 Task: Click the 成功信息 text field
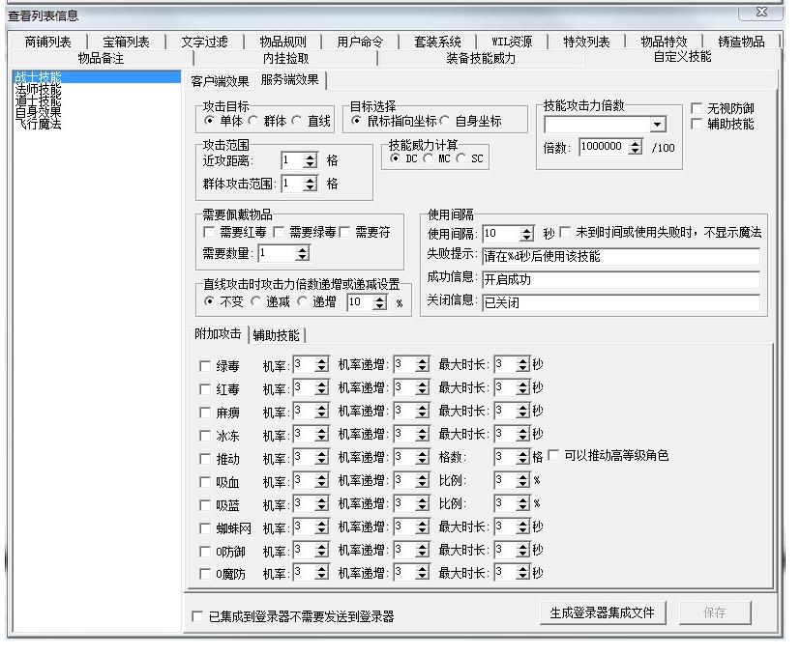pyautogui.click(x=620, y=279)
